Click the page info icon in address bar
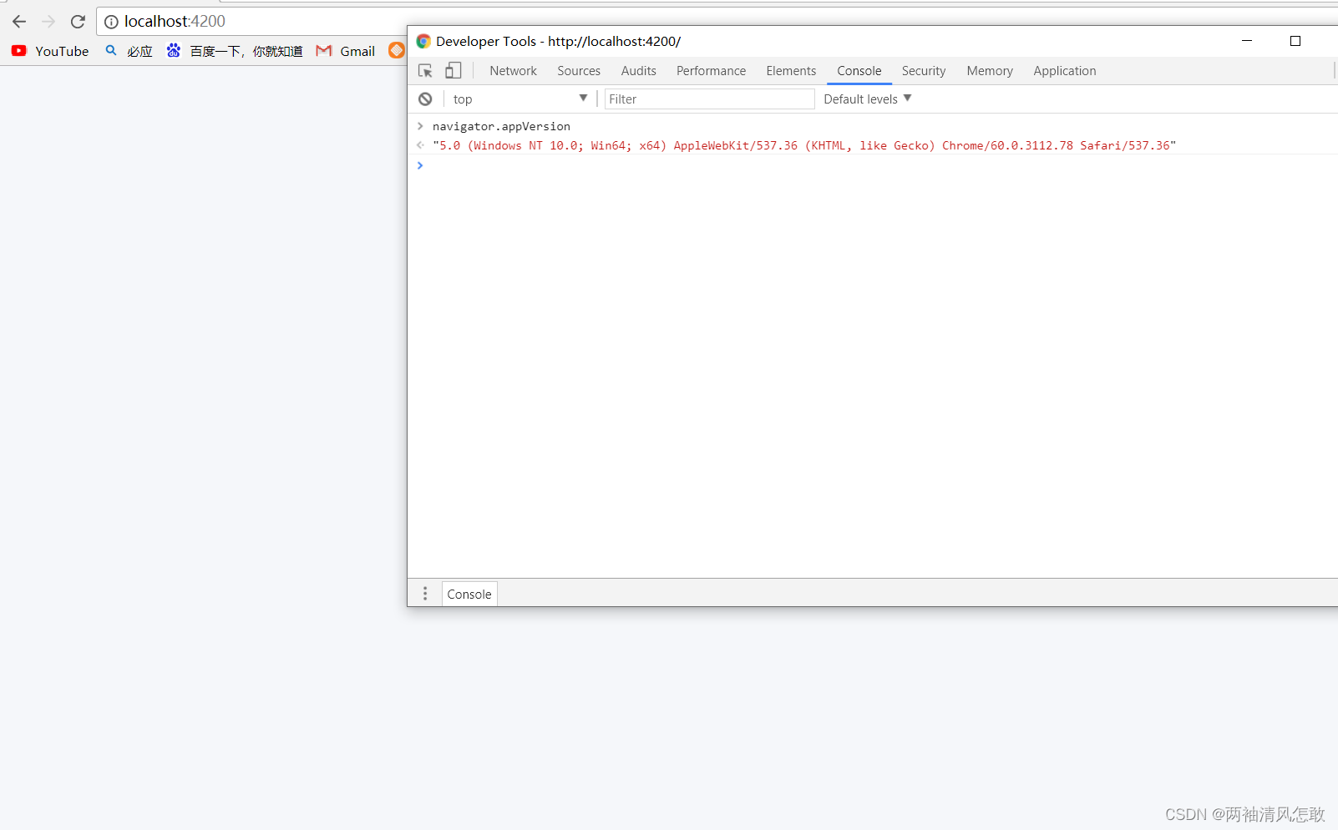 coord(112,22)
